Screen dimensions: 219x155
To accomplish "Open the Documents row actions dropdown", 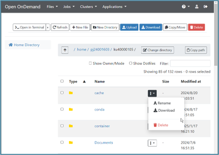I will [152, 143].
